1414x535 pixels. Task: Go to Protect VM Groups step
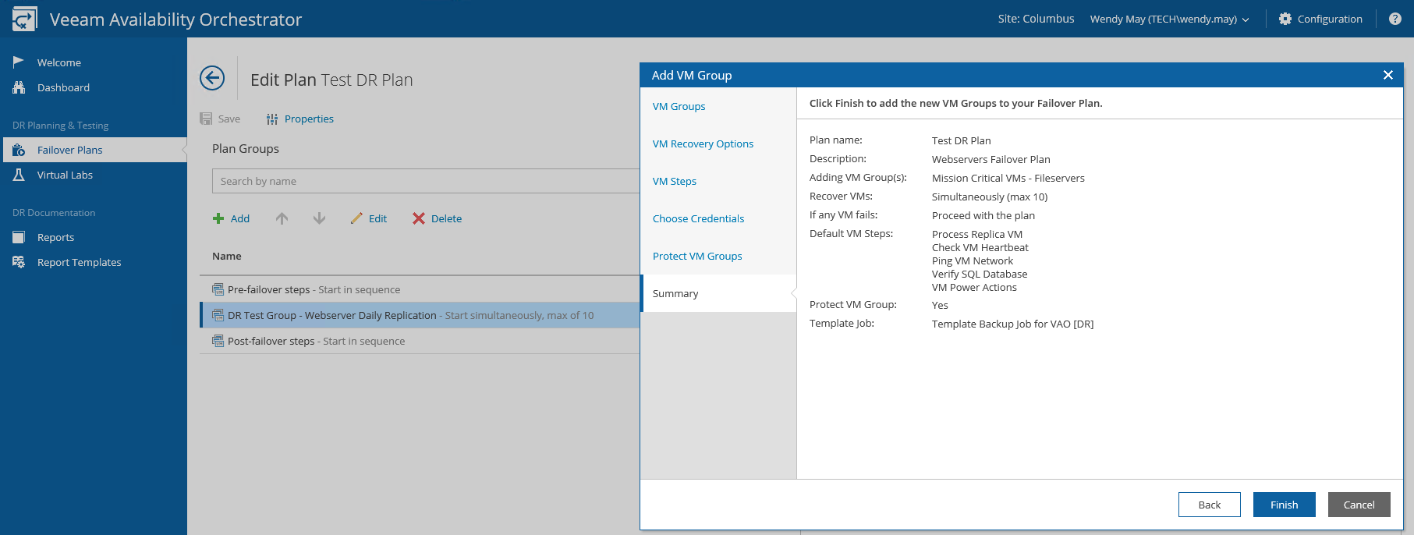(x=697, y=256)
